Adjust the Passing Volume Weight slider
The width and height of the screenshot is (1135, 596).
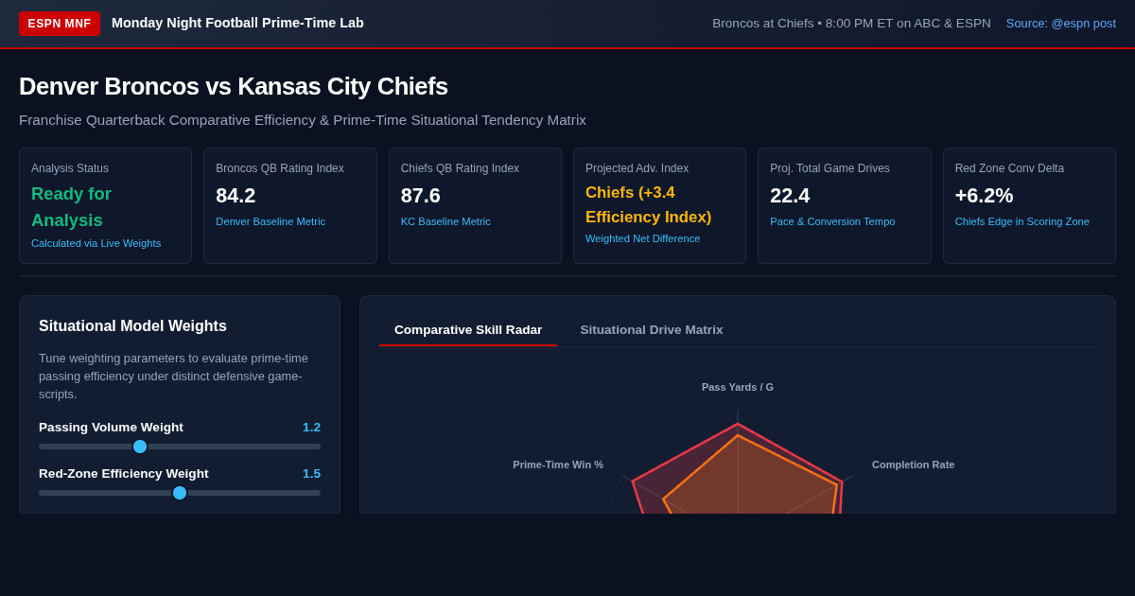pos(180,447)
